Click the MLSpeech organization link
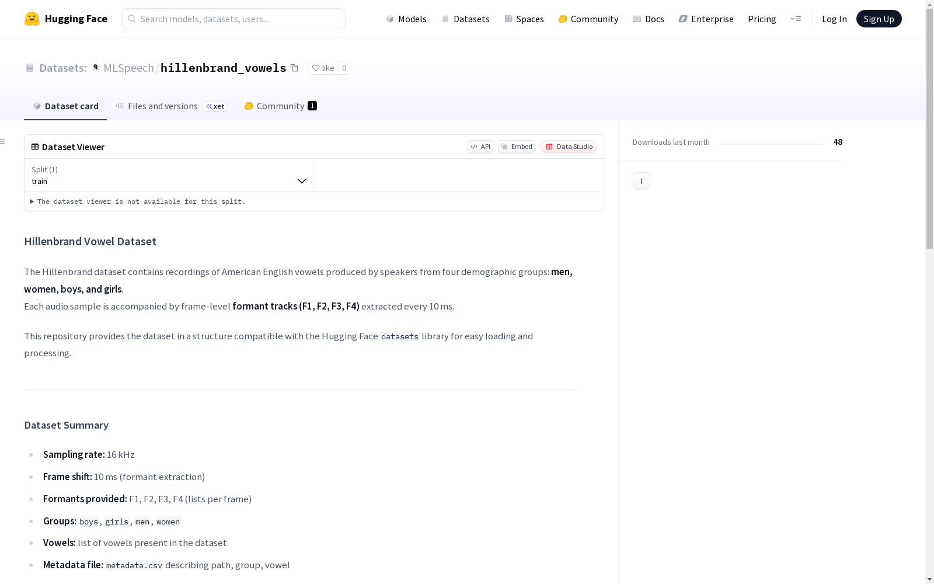The width and height of the screenshot is (934, 584). 128,68
